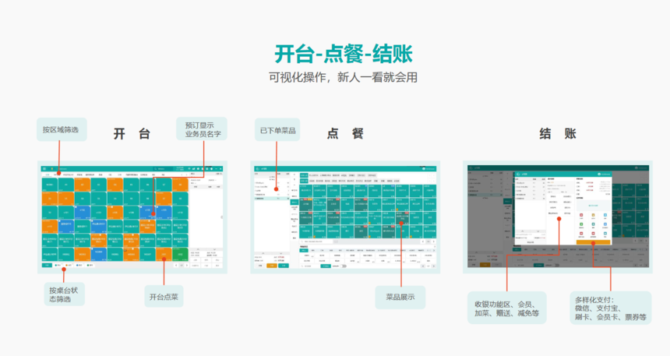This screenshot has height=356, width=670.
Task: Click the 收银功能区 callout label
Action: 506,308
